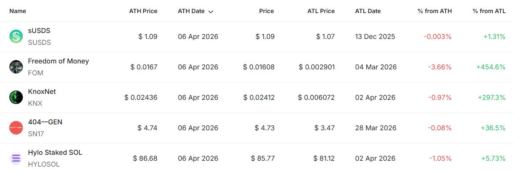
Task: Click the Hylo Staked SOL purple icon
Action: tap(16, 158)
